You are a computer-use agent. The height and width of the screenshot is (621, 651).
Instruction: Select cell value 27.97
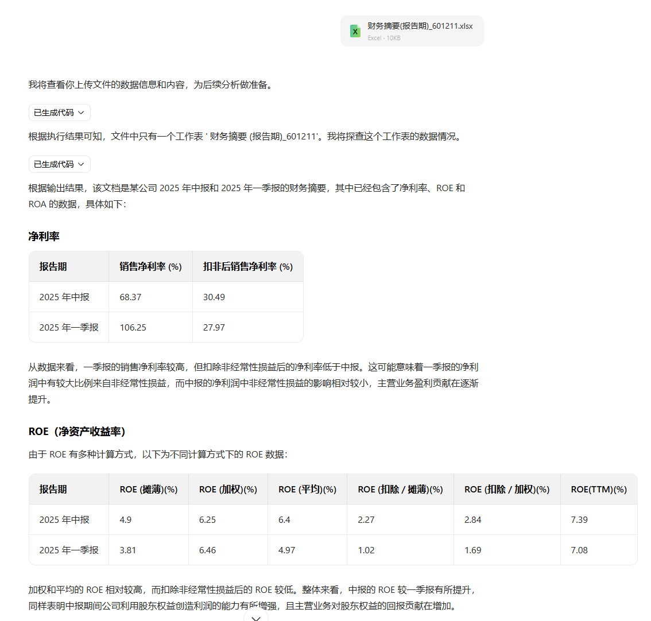point(214,328)
